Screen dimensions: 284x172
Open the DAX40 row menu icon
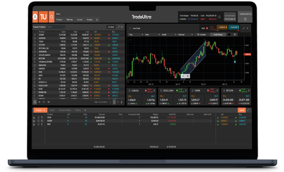[35, 35]
